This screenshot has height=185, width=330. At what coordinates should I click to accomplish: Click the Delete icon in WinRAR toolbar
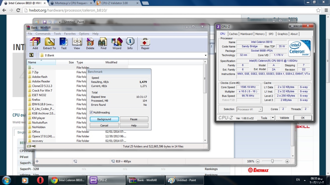point(90,43)
